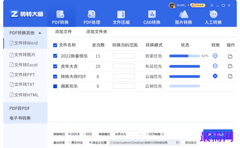This screenshot has height=148, width=240.
Task: Click the gold VIP membership badge
Action: tap(198, 5)
